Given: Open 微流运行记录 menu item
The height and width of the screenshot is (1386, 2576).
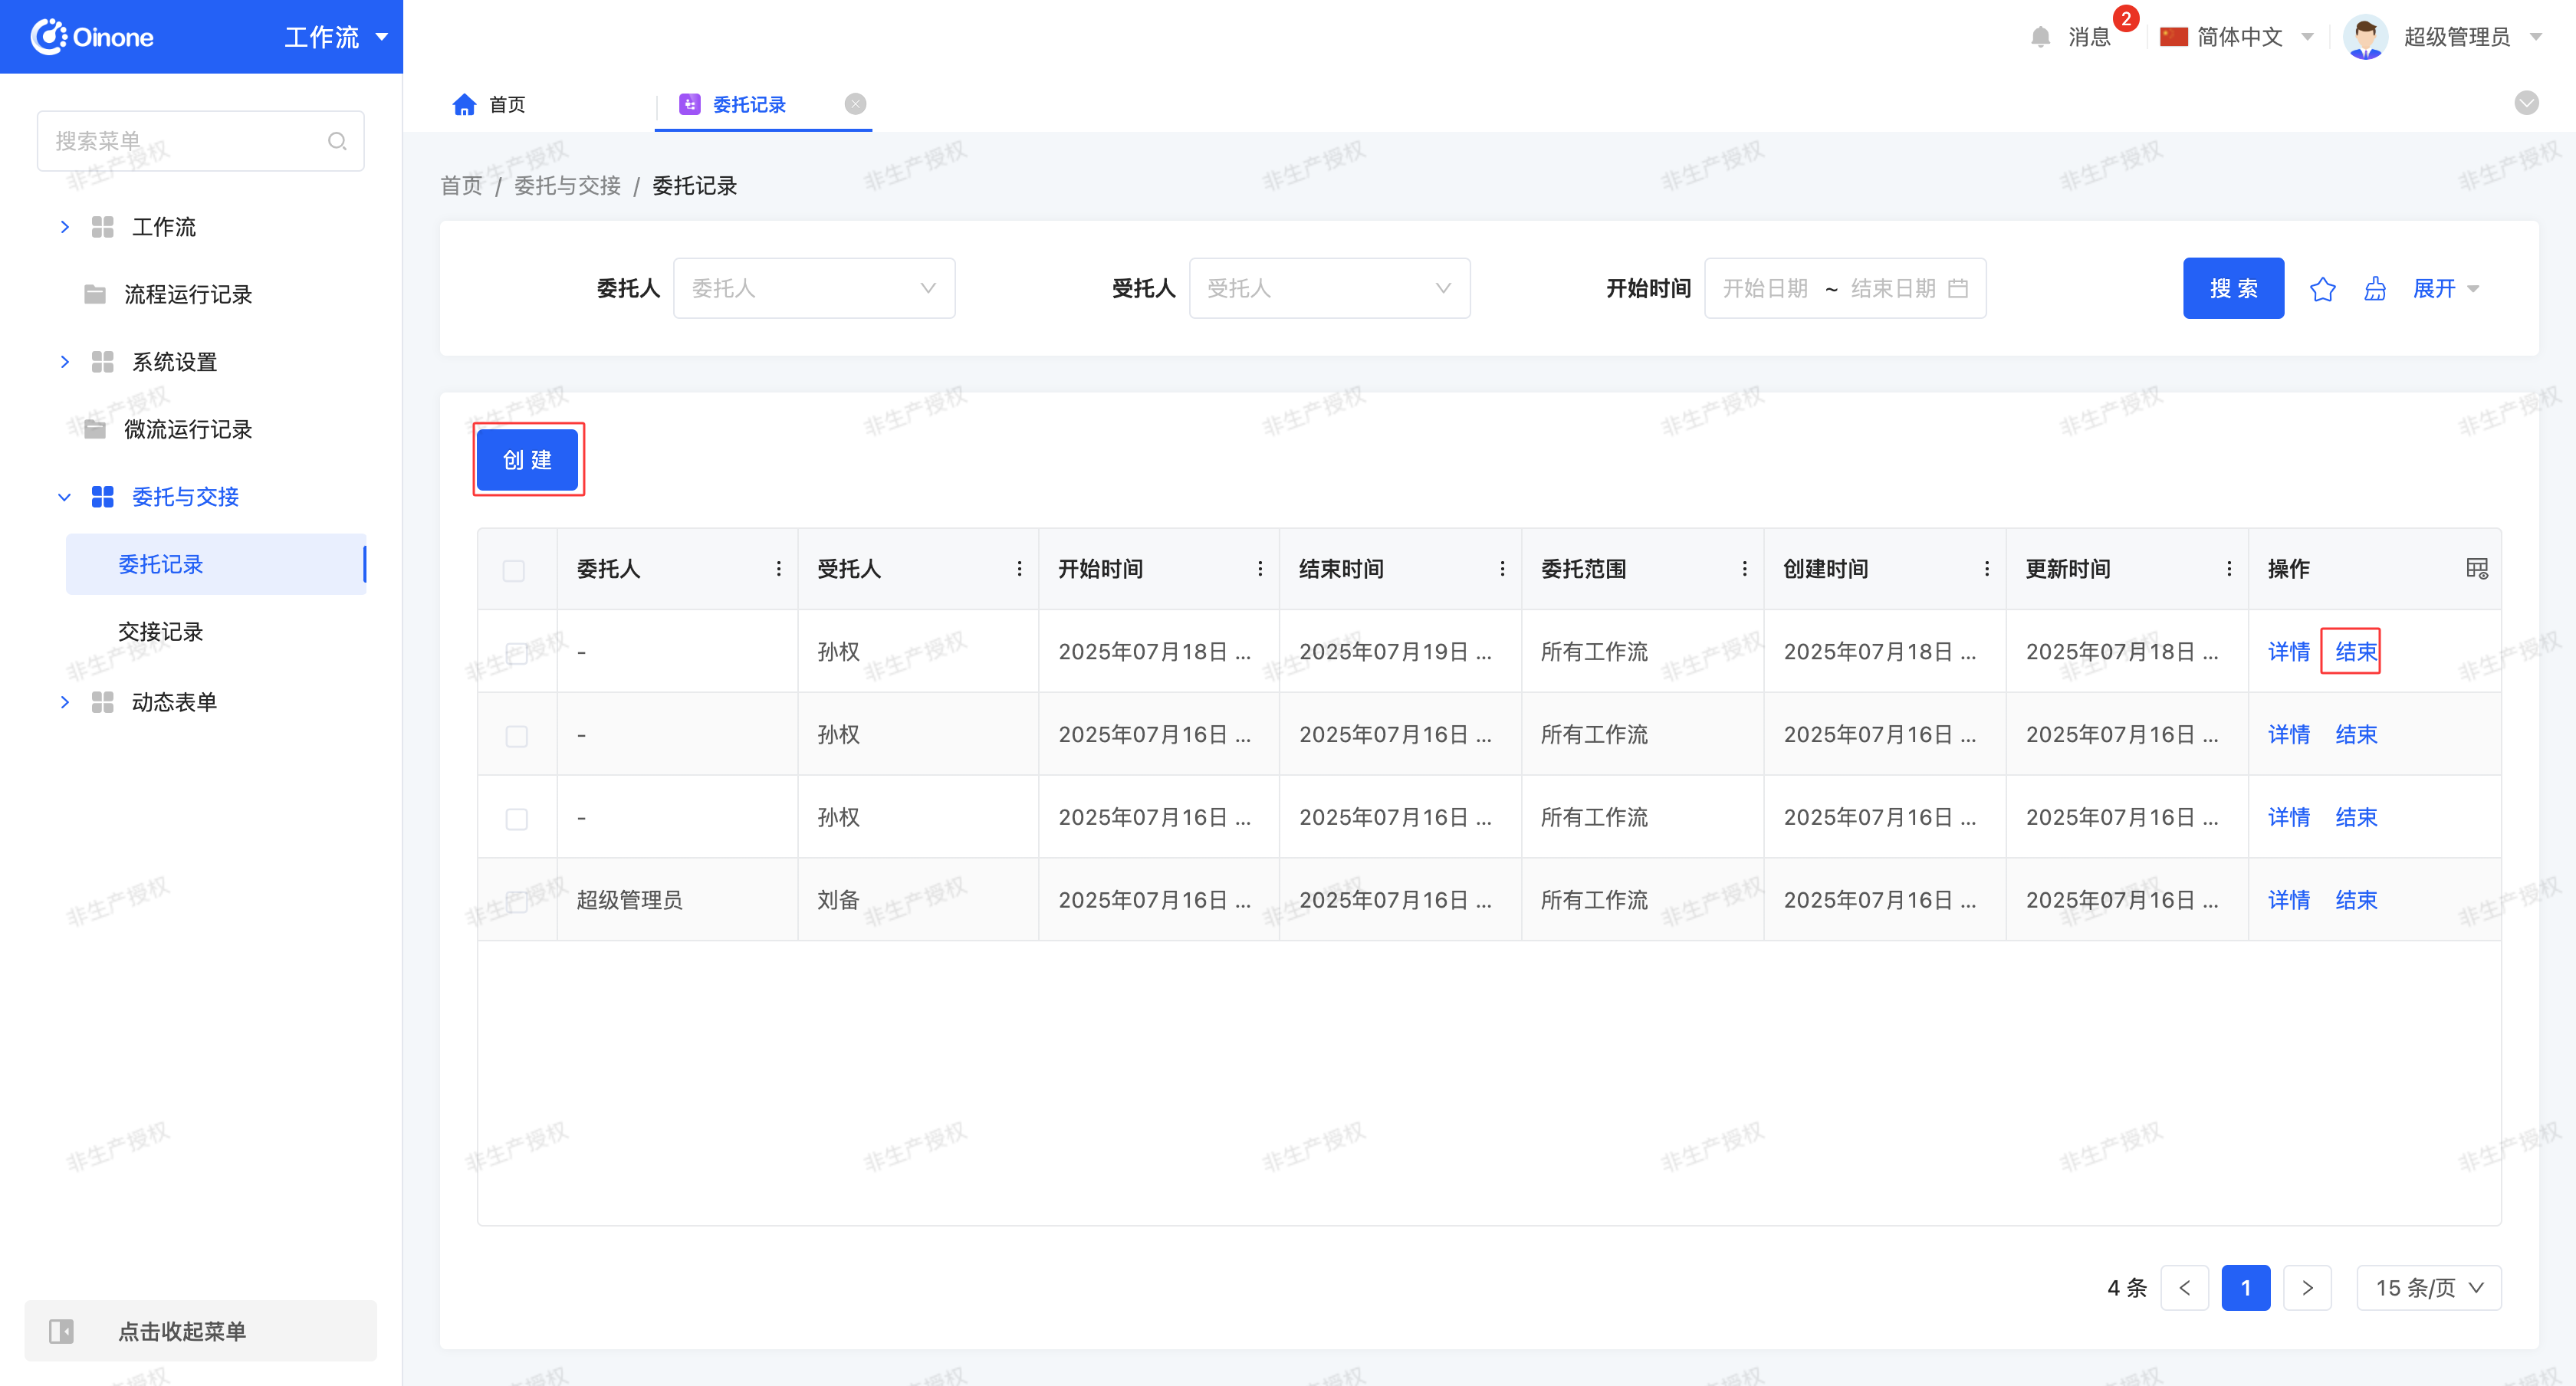Looking at the screenshot, I should pos(188,429).
